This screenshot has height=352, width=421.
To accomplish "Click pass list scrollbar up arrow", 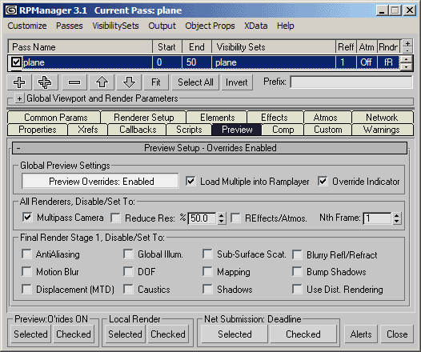I will pyautogui.click(x=406, y=59).
